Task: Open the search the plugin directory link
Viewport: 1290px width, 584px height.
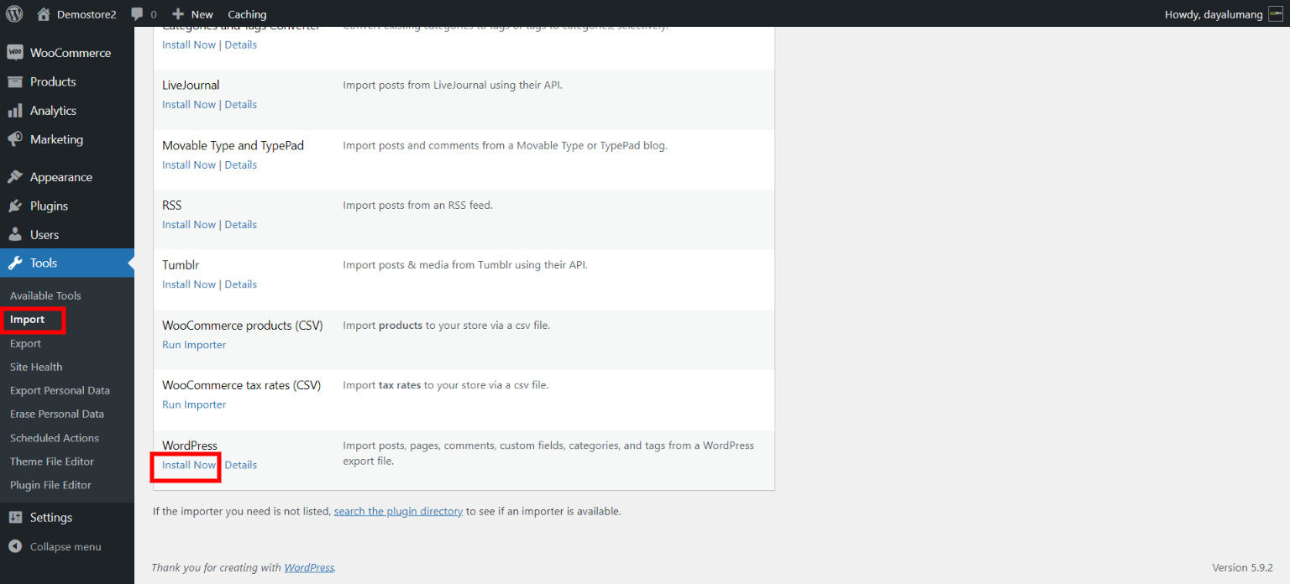Action: (398, 510)
